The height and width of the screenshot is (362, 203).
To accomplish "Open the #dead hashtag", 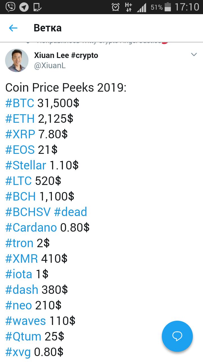I will coord(70,212).
